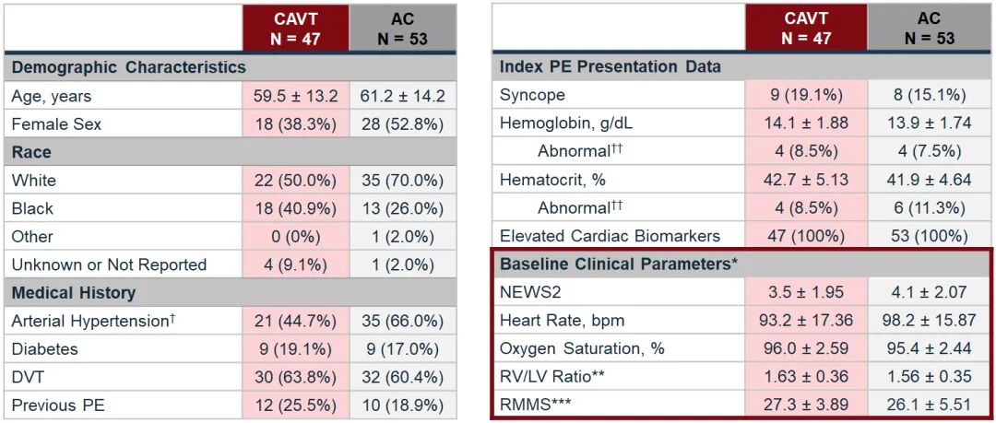The image size is (996, 423).
Task: Click the Age, years row label
Action: tap(52, 96)
